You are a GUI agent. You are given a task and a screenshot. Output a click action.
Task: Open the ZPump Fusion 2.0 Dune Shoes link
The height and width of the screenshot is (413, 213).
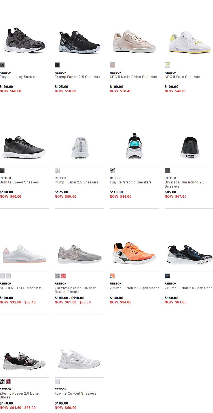(x=19, y=395)
